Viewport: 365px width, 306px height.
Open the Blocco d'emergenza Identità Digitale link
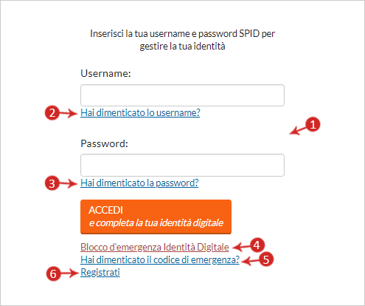point(155,247)
